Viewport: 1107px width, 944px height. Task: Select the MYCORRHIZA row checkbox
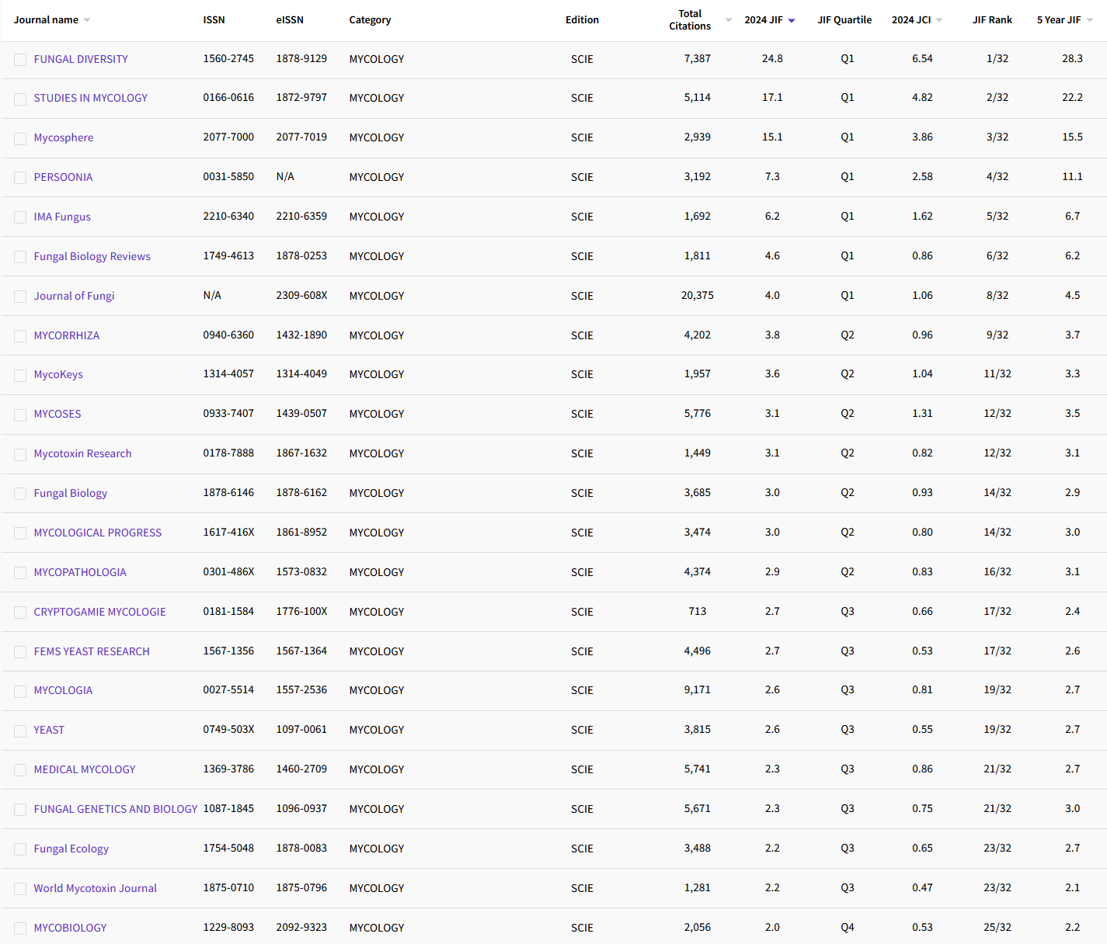coord(20,336)
